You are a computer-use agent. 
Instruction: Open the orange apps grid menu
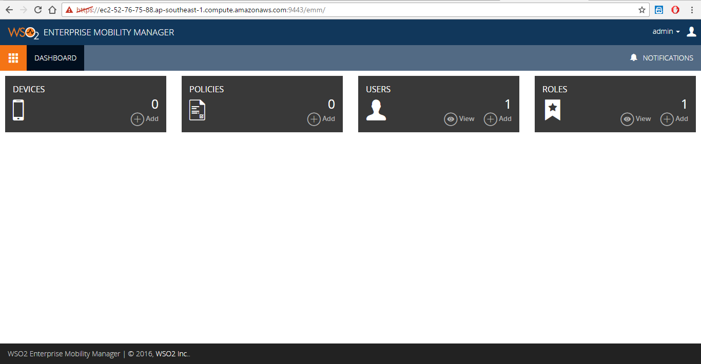13,57
